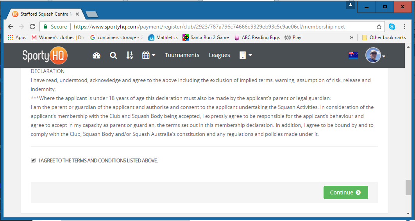
Task: Open the Other bookmarks folder
Action: click(384, 37)
